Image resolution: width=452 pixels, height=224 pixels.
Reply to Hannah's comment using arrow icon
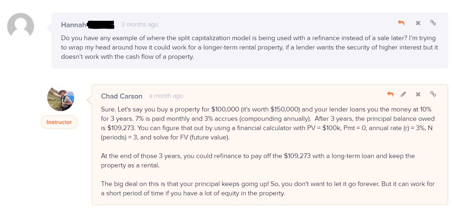click(401, 23)
